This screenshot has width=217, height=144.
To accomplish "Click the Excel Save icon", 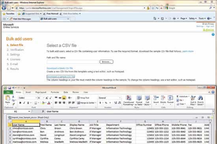I will 9,88.
